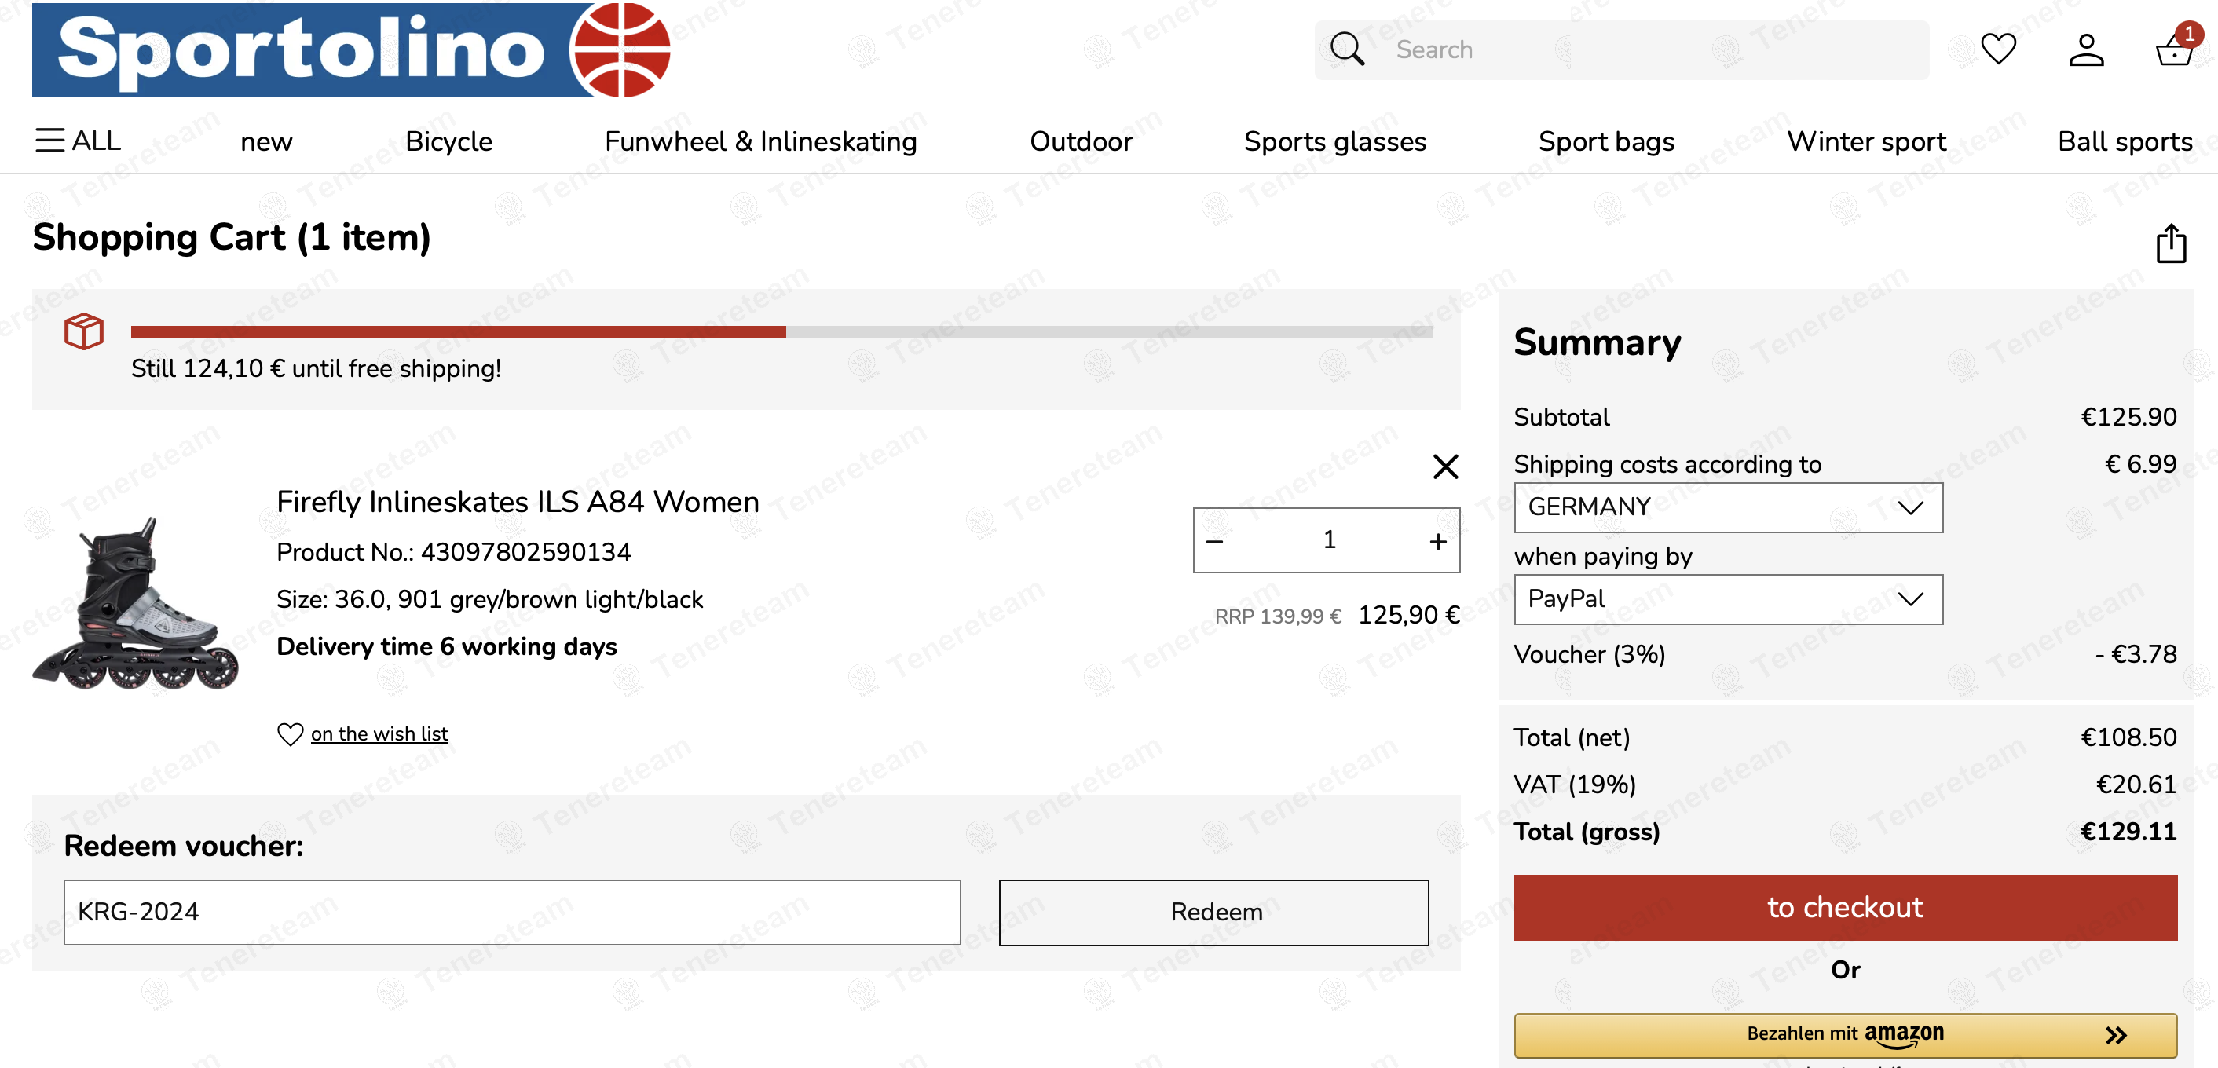Screen dimensions: 2218x1068
Task: Open the new category
Action: pos(266,141)
